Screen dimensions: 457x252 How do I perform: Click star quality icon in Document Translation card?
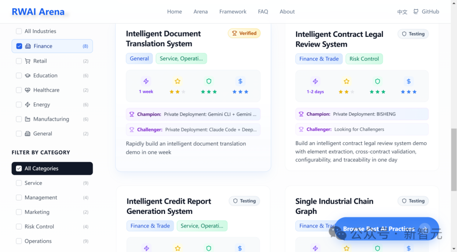[177, 81]
